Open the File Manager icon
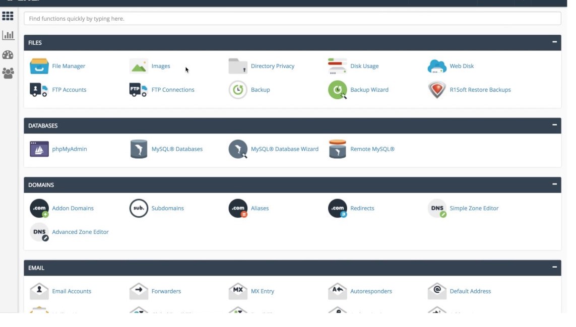The height and width of the screenshot is (327, 576). tap(39, 66)
